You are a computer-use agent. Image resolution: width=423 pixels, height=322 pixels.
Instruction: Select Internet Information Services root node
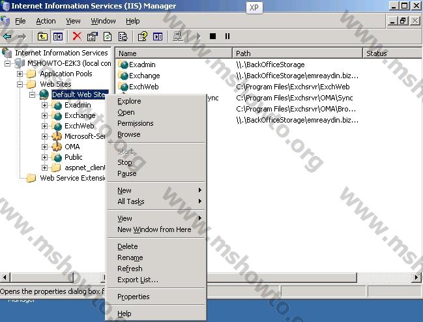click(61, 53)
